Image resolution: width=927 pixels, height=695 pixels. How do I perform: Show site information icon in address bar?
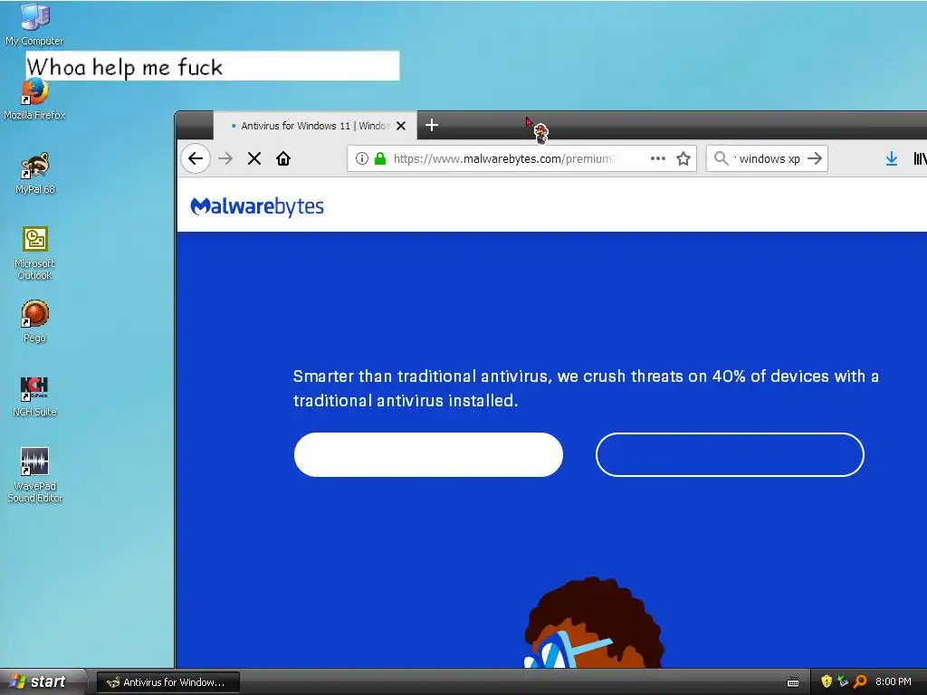(362, 158)
